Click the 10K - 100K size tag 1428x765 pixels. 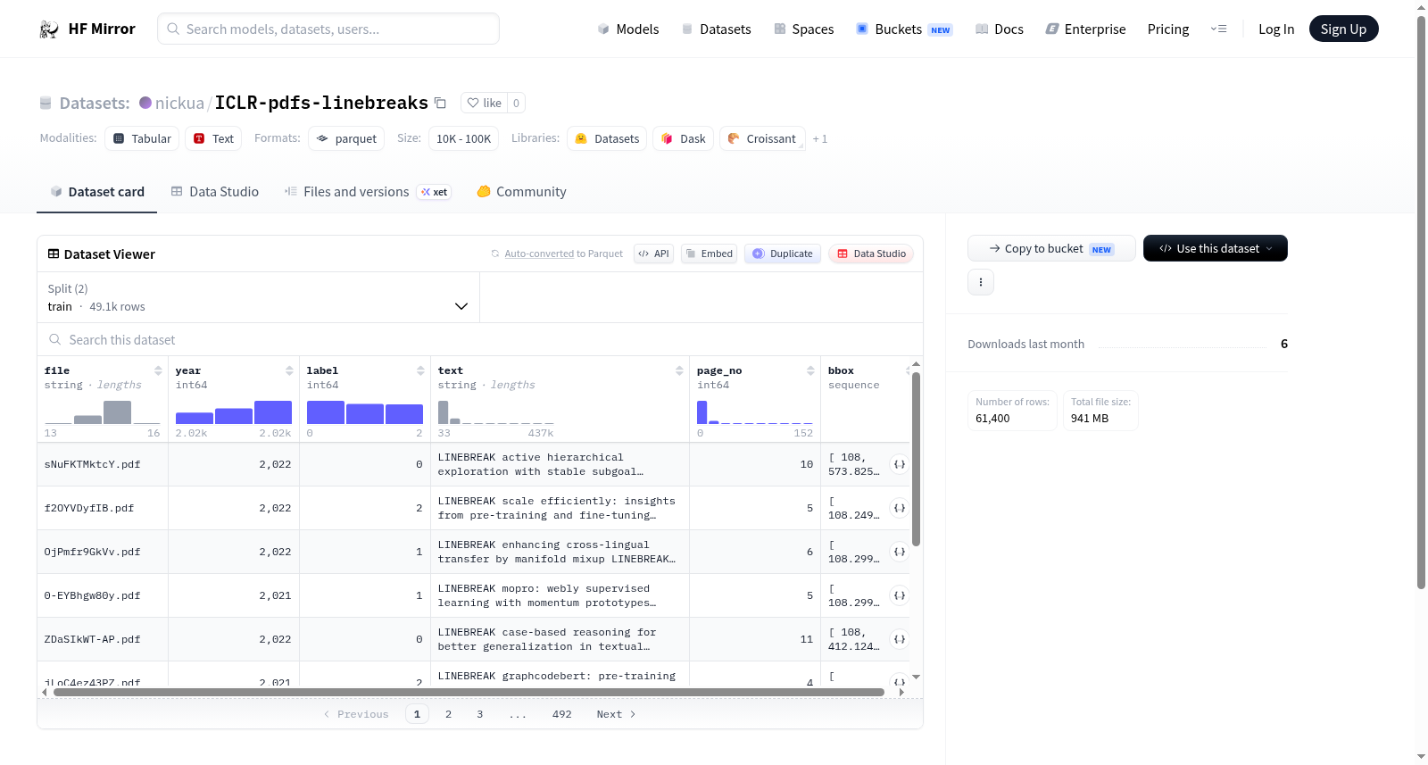pos(463,138)
